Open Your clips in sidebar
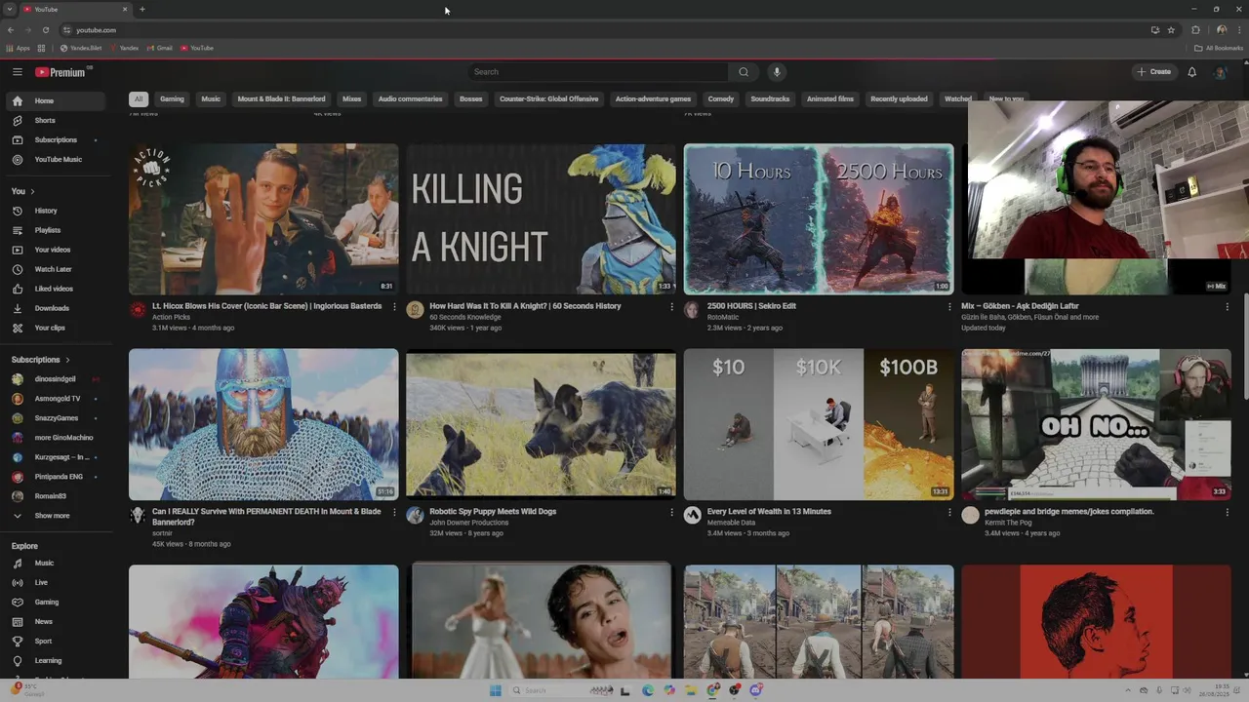This screenshot has width=1249, height=702. coord(55,328)
